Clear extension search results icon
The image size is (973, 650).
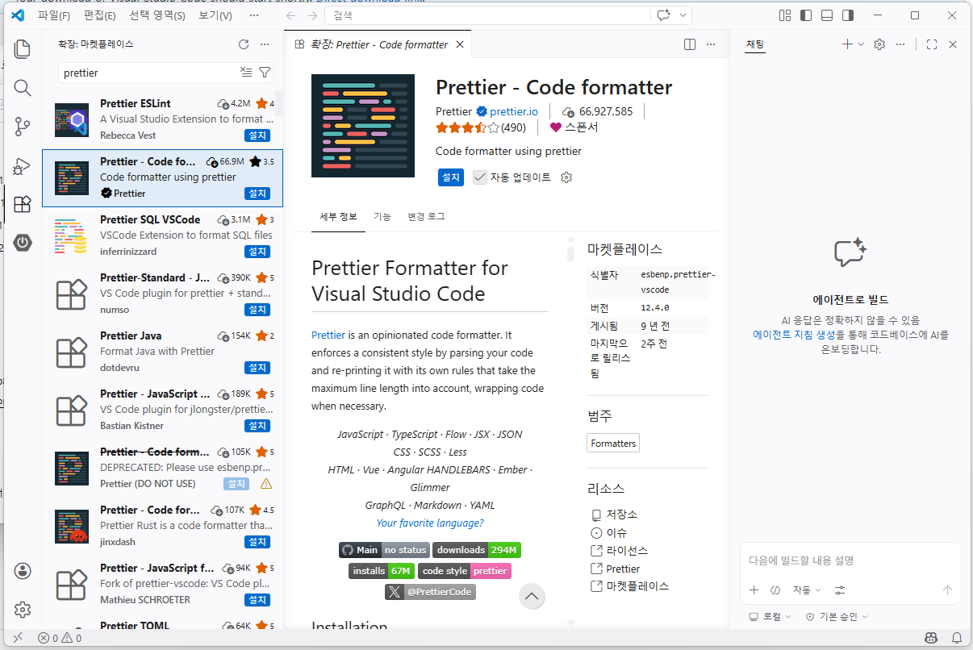(x=246, y=73)
